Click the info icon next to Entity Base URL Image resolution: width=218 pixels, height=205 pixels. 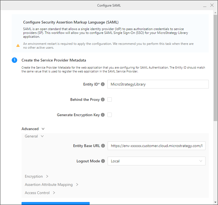(103, 146)
